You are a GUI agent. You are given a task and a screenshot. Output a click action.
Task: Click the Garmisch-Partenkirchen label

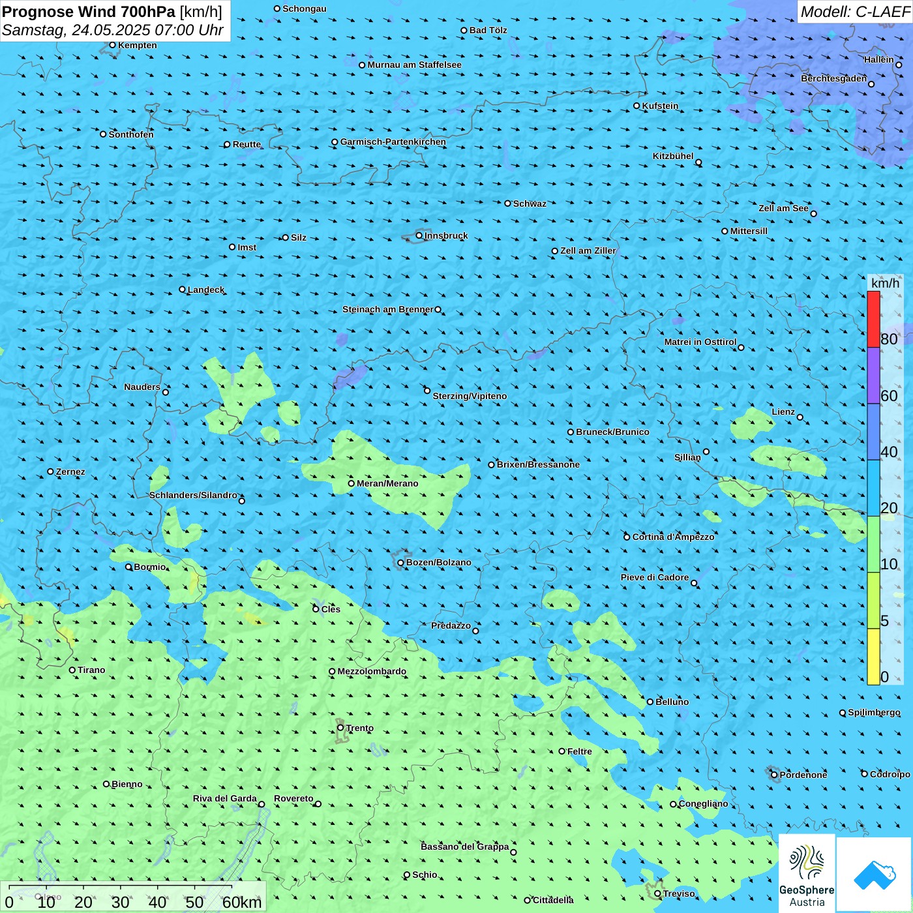393,142
